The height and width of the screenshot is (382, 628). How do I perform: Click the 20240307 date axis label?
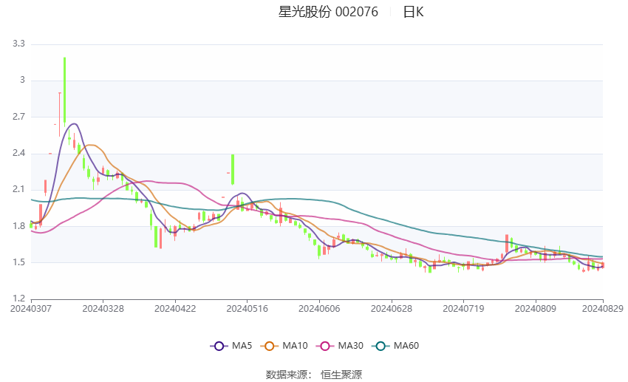click(31, 309)
